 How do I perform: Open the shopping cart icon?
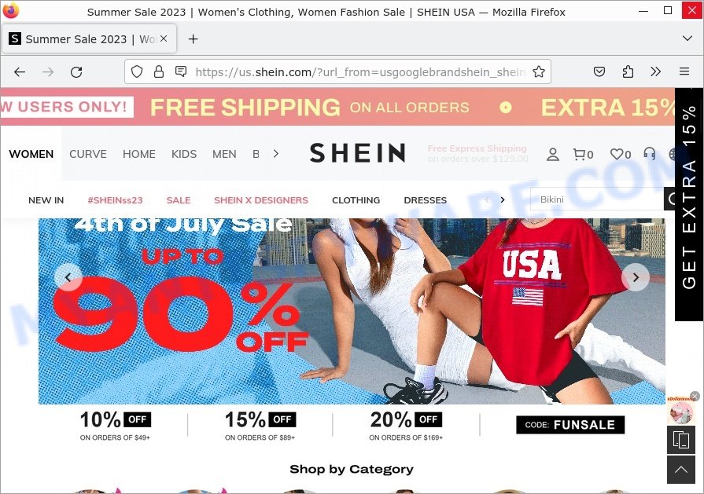point(583,155)
